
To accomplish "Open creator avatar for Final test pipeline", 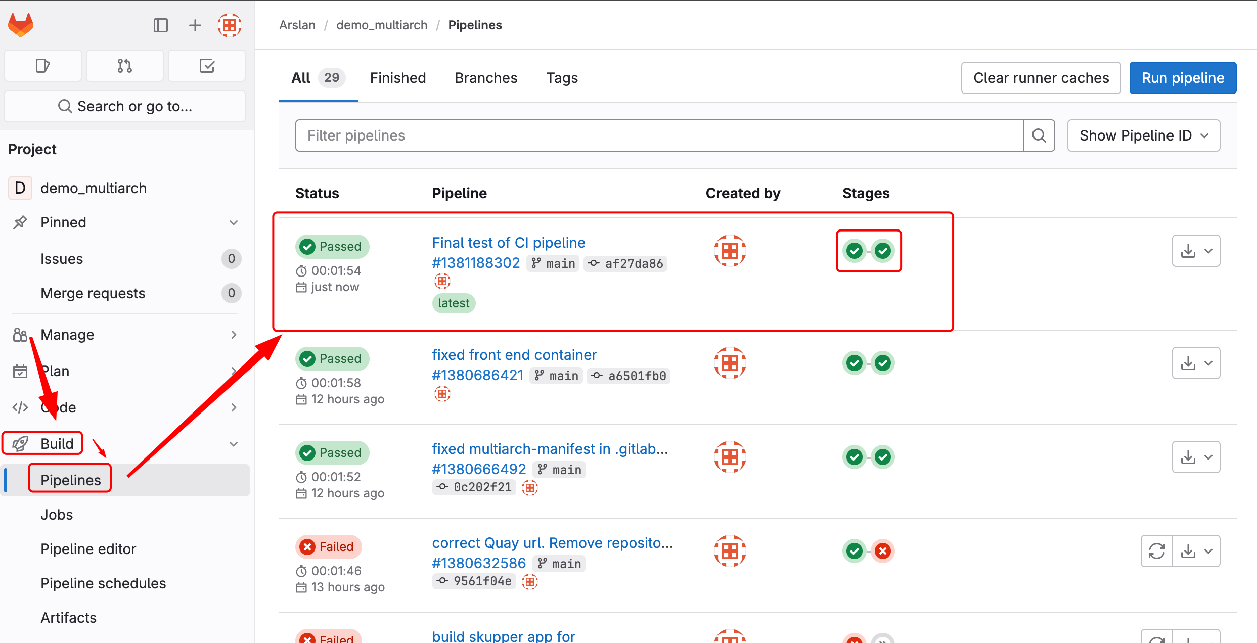I will click(x=730, y=251).
